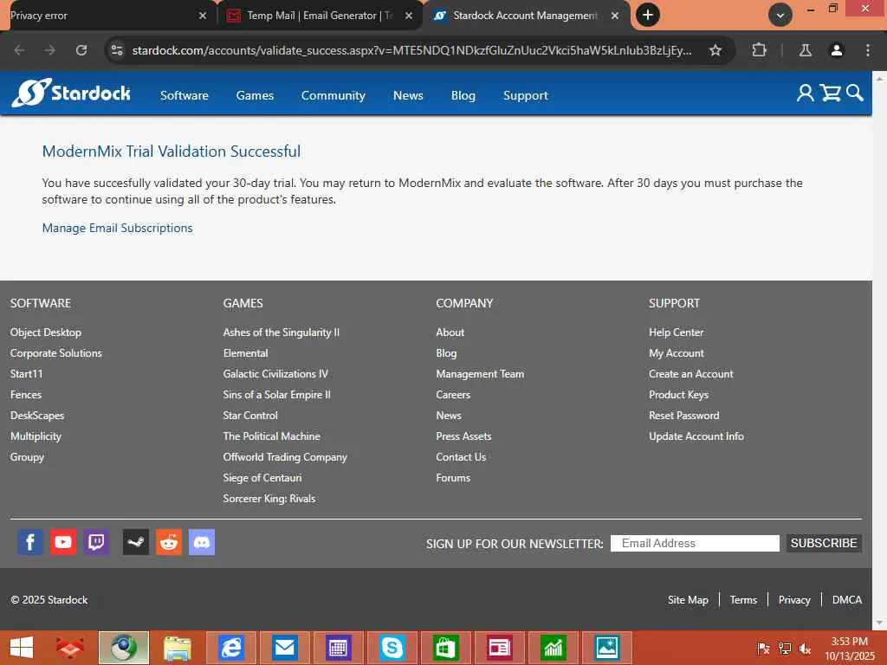887x665 pixels.
Task: Launch Skype from the taskbar
Action: [x=392, y=648]
